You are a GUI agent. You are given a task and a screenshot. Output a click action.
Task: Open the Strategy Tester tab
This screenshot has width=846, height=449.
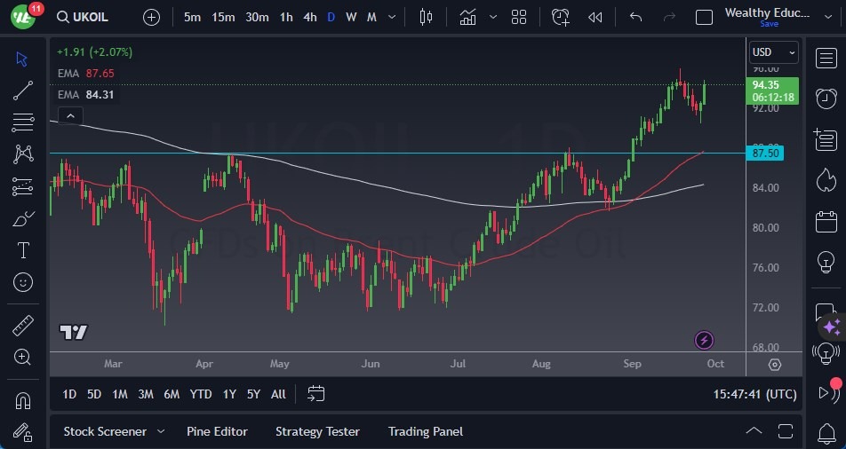click(x=317, y=431)
